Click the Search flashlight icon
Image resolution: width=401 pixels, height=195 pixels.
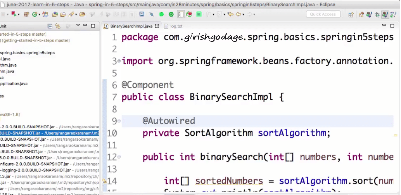[x=71, y=14]
